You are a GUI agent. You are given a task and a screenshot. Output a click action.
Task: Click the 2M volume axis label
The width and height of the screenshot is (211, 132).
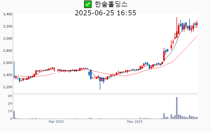tap(10, 103)
